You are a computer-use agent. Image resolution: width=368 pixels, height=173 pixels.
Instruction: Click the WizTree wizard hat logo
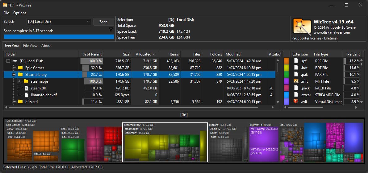point(302,26)
